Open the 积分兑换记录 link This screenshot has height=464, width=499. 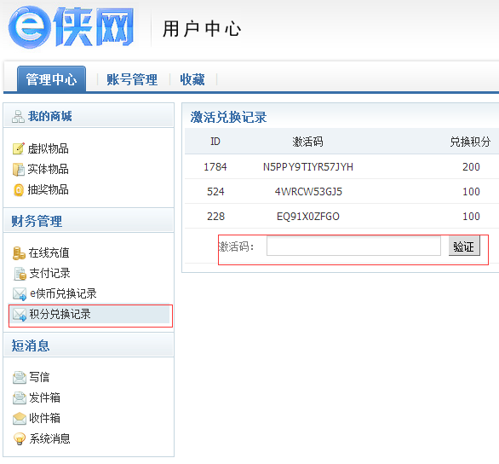[x=60, y=314]
